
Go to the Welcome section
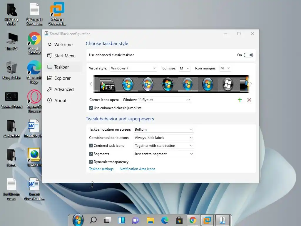(x=63, y=45)
